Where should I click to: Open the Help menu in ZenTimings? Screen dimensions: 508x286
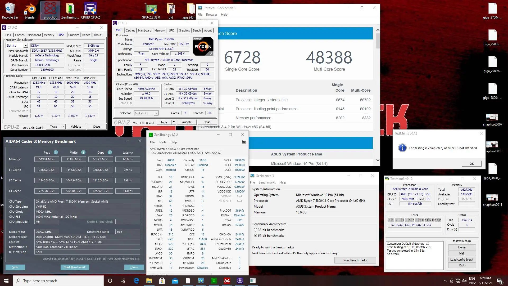tap(174, 142)
